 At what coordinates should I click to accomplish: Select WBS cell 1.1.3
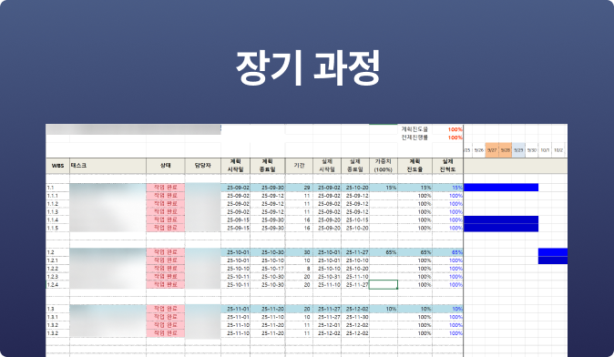(x=57, y=212)
